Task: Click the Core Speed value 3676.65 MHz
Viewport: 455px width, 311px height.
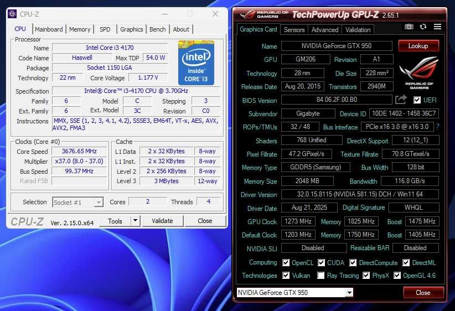Action: [x=79, y=151]
